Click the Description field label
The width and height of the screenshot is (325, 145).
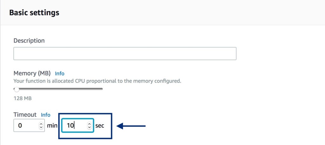click(29, 41)
